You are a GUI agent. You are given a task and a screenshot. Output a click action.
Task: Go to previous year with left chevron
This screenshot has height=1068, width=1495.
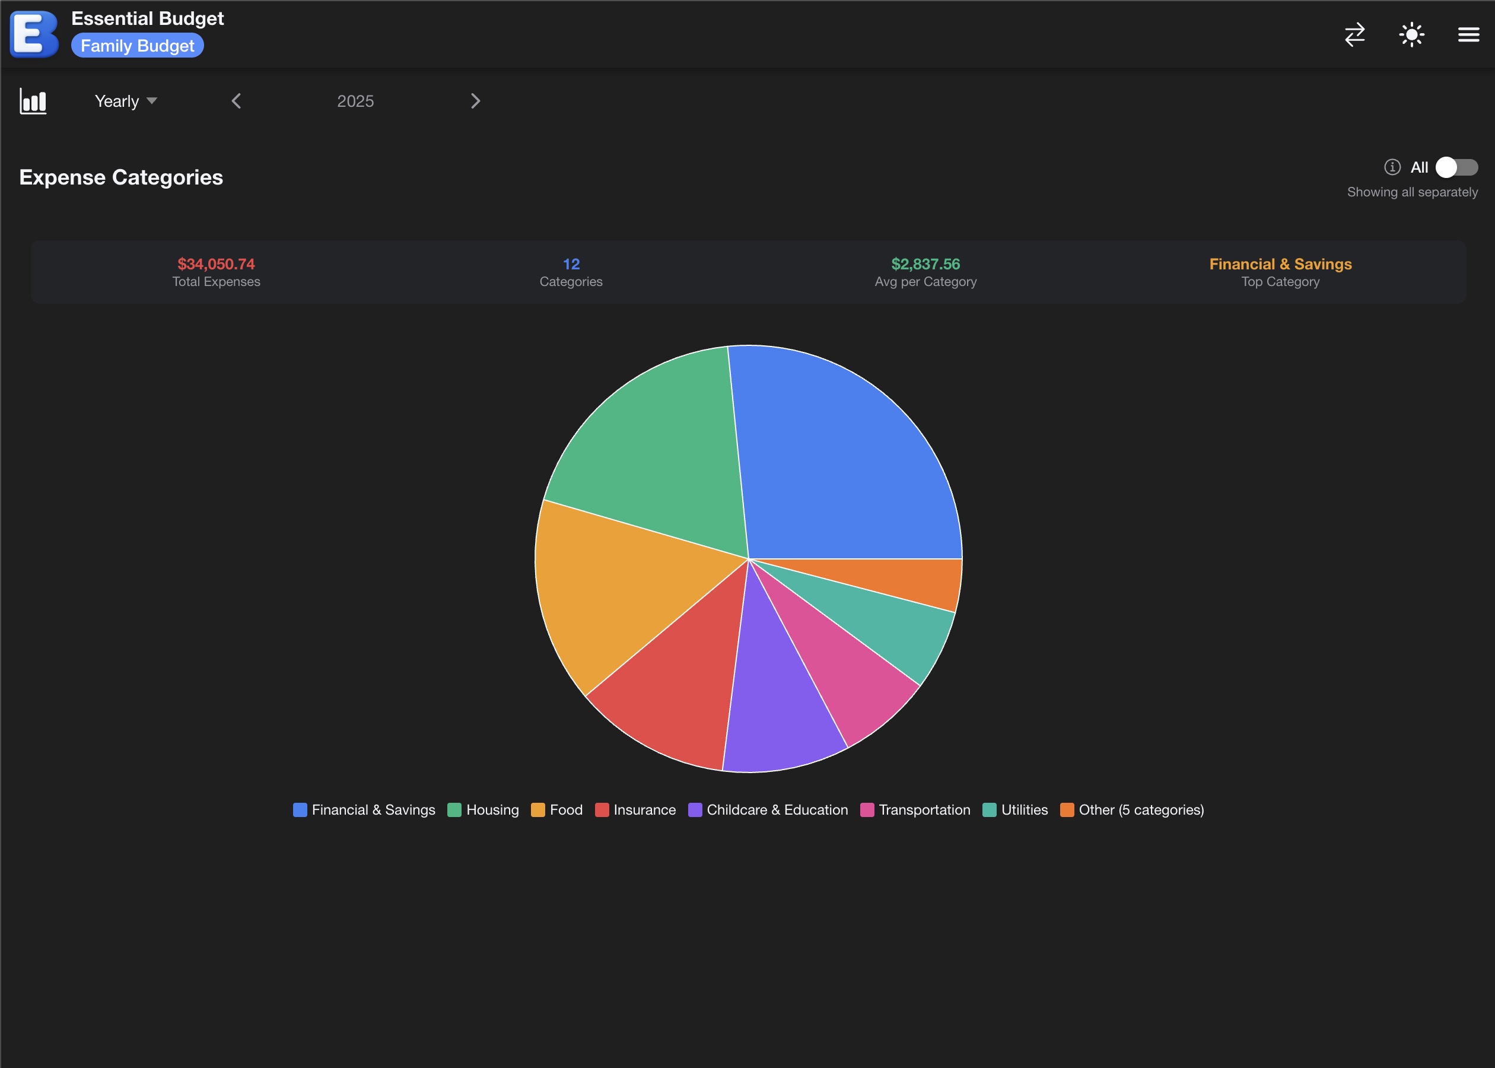(237, 101)
